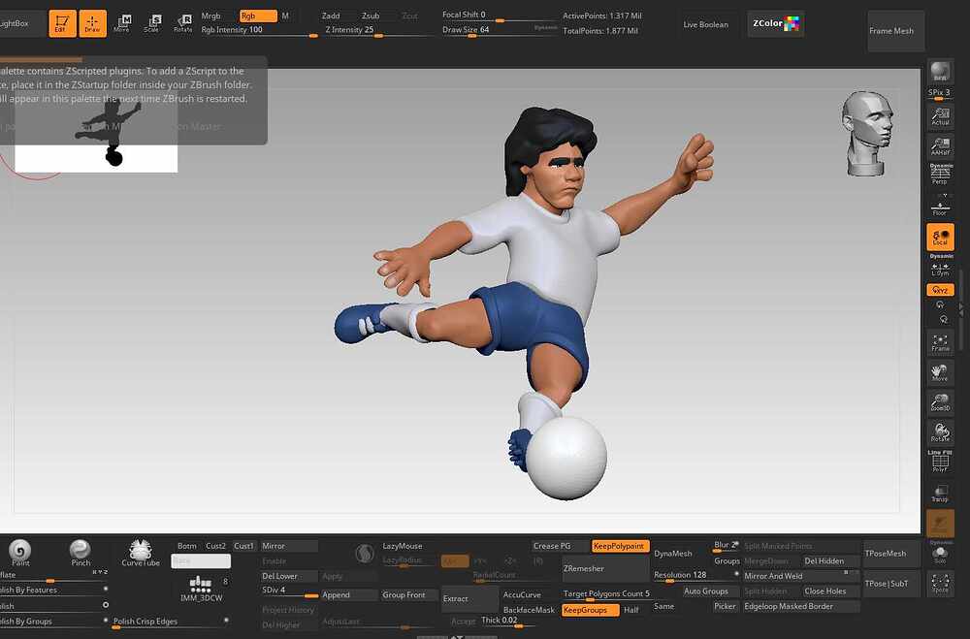This screenshot has height=639, width=970.
Task: Select the Draw mode icon
Action: 92,23
